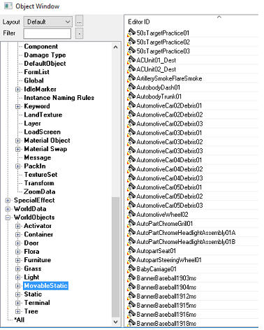This screenshot has width=264, height=330.
Task: Click the ellipsis button next to Layout
Action: (x=79, y=22)
